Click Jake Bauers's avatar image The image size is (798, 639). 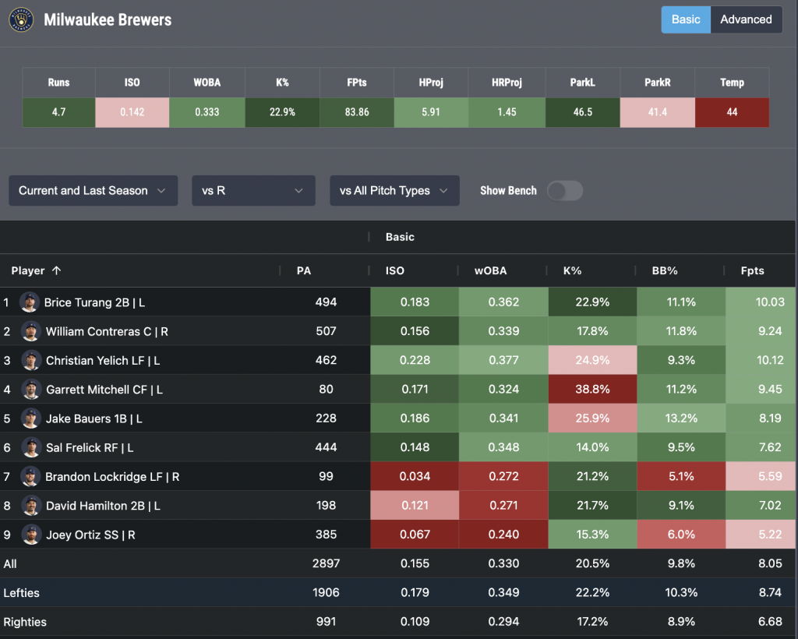point(30,418)
